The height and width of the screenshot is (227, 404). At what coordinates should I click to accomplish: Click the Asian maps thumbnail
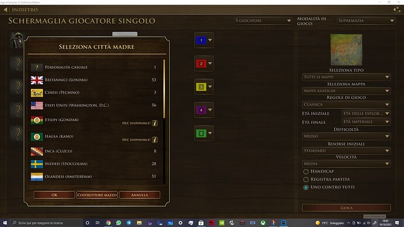click(346, 50)
